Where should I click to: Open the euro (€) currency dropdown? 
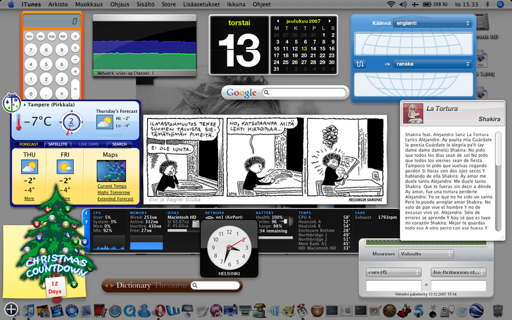coord(394,272)
